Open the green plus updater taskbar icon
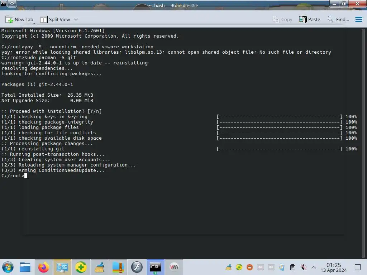Viewport: 367px width, 275px height. (81, 267)
